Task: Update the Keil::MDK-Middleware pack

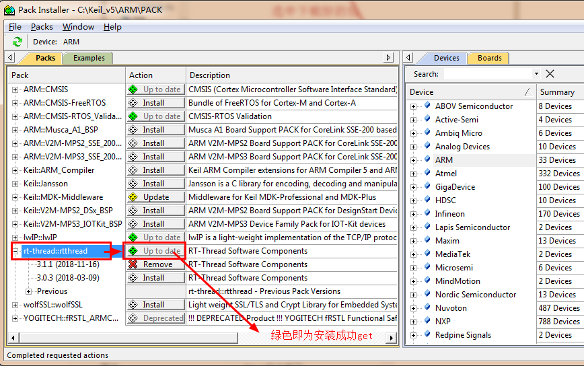Action: [x=155, y=197]
